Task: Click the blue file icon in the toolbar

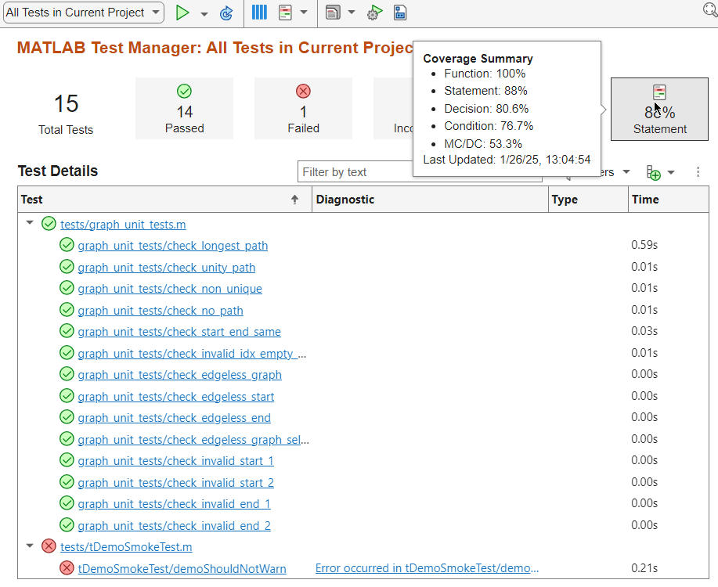Action: tap(400, 13)
